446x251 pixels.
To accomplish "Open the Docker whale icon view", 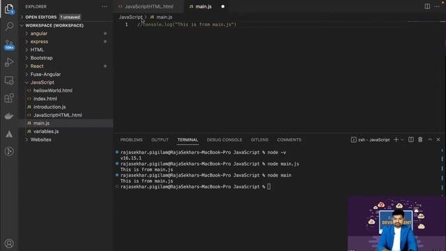I will 9,116.
